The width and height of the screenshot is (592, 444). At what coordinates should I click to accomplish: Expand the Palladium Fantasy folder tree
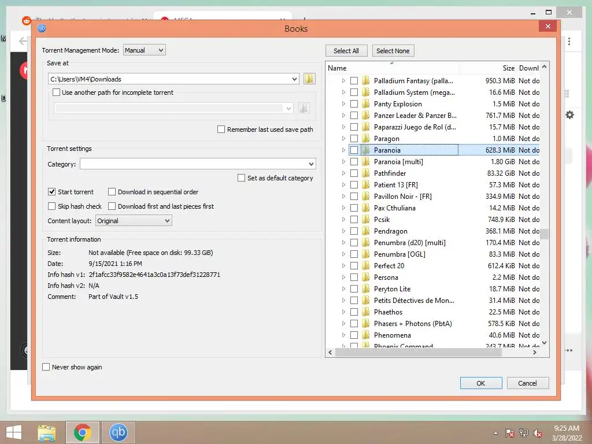click(x=343, y=81)
